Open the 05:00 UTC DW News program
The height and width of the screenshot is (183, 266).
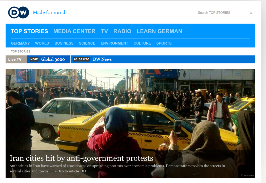tap(92, 59)
